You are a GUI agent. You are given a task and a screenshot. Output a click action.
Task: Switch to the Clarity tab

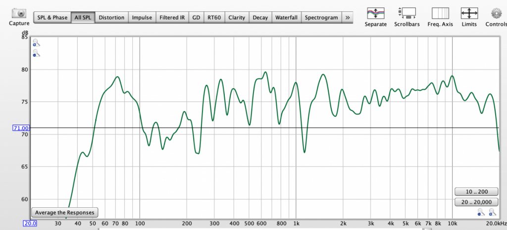[x=237, y=17]
